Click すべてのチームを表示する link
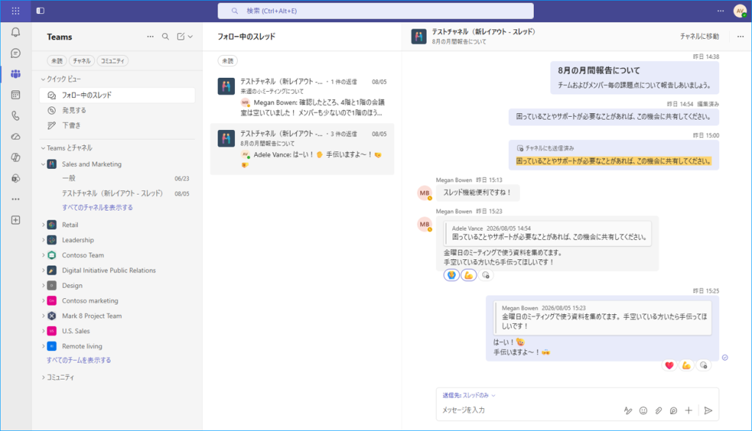Screen dimensions: 752x431 click(x=79, y=360)
